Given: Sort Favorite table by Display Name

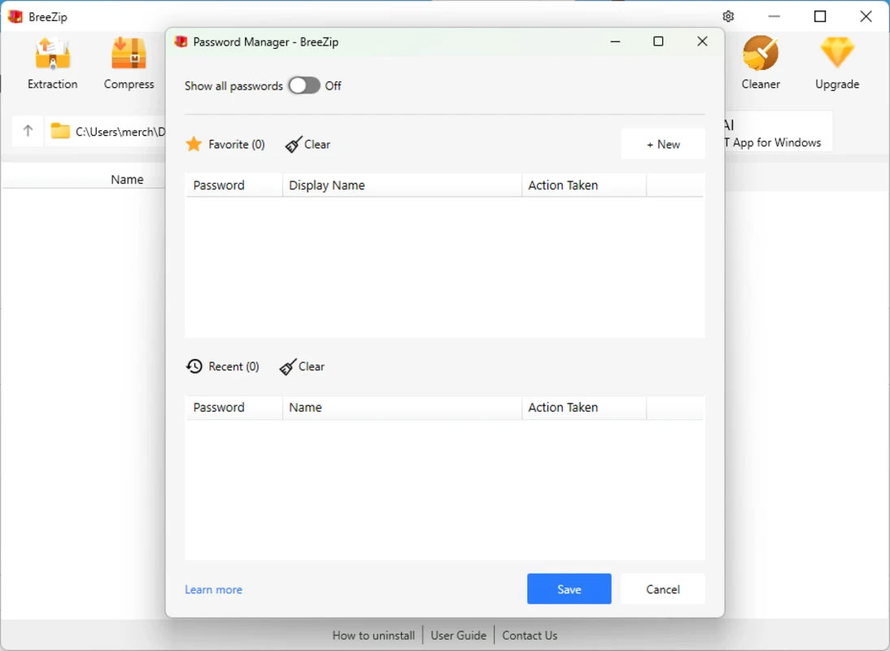Looking at the screenshot, I should (x=403, y=185).
